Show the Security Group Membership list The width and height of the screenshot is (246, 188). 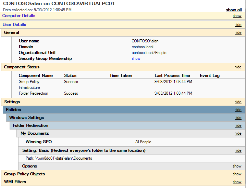pyautogui.click(x=136, y=58)
